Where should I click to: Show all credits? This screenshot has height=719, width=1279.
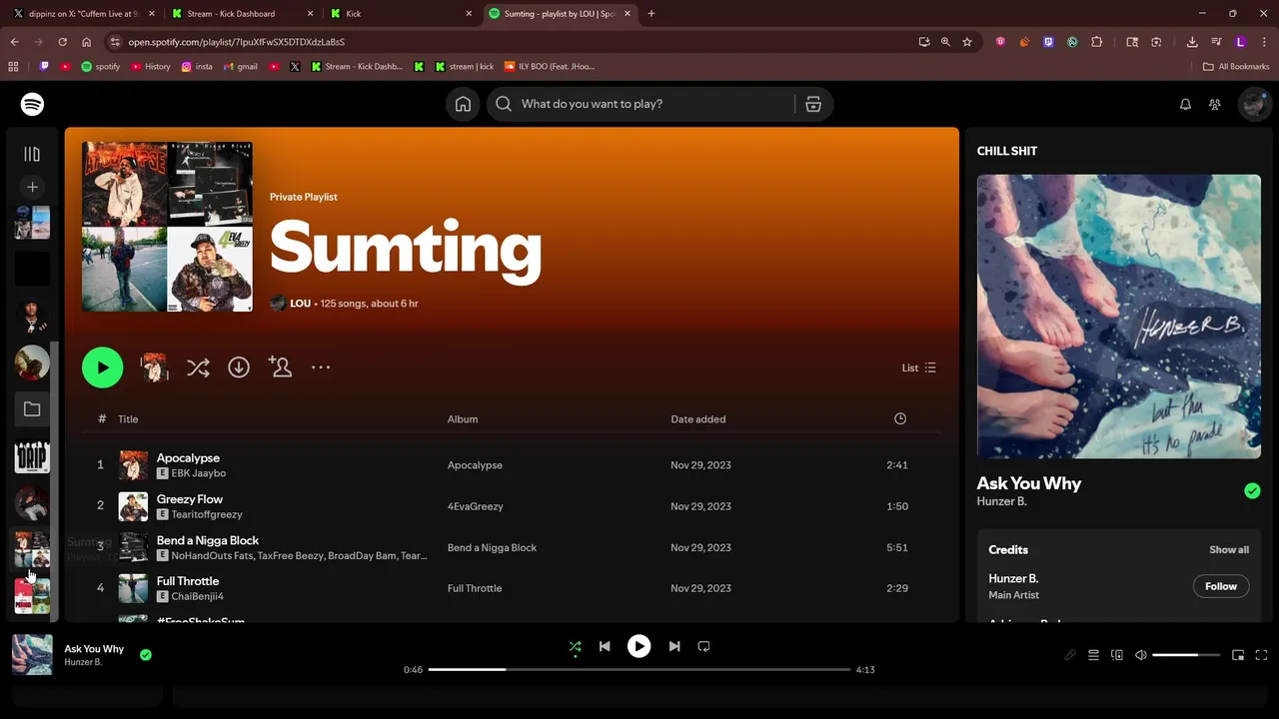(1229, 550)
